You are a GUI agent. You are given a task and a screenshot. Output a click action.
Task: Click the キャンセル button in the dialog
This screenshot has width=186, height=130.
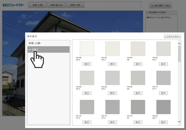(172, 36)
